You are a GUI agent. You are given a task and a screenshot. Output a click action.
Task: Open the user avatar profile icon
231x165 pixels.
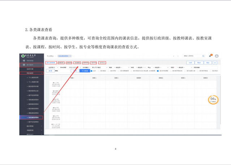click(x=217, y=56)
